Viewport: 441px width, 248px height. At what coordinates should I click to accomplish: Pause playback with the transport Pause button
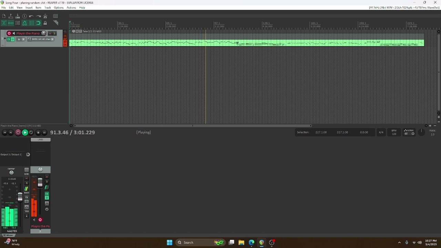[x=44, y=133]
